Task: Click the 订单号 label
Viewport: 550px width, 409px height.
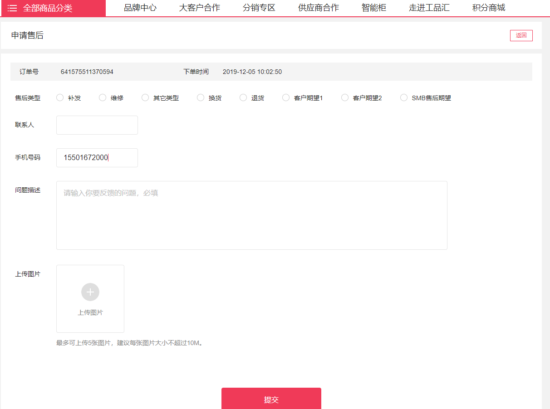Action: [x=29, y=72]
